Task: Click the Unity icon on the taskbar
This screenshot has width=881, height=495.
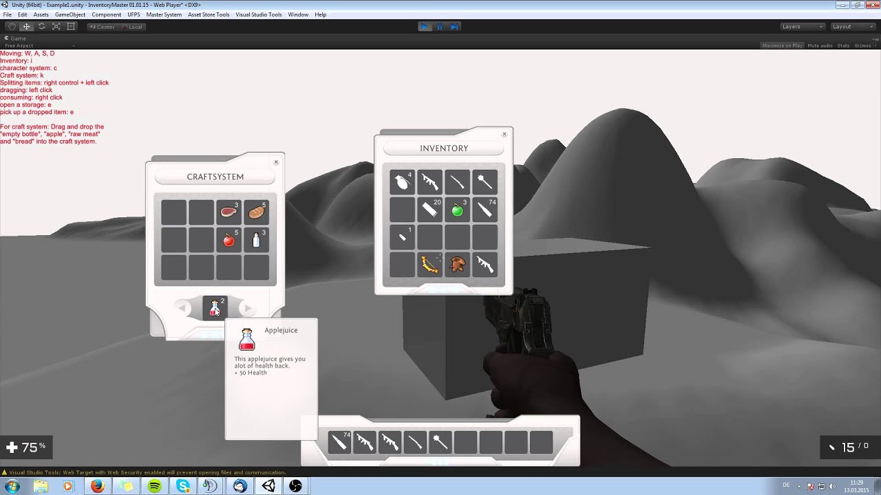Action: (x=268, y=486)
